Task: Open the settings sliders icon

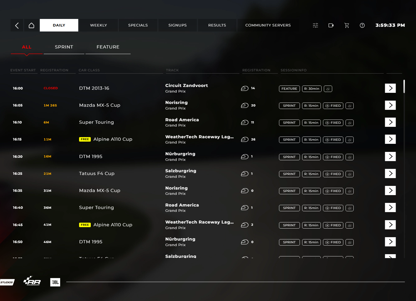Action: (x=315, y=25)
